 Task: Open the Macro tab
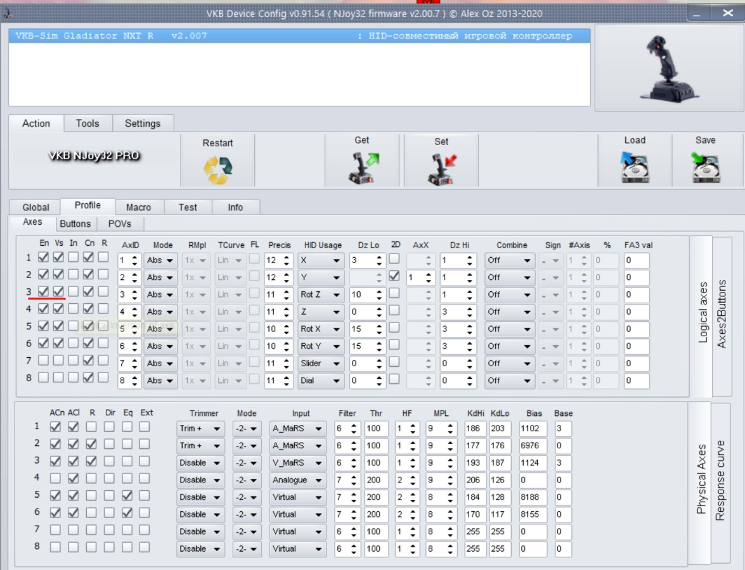click(x=138, y=207)
